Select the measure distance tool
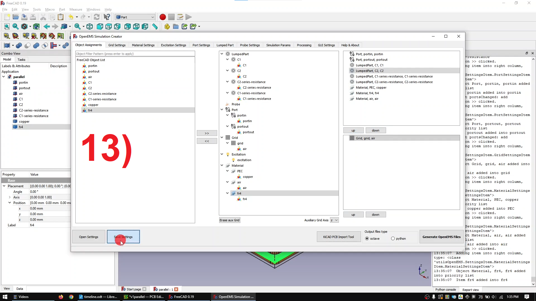536x301 pixels. point(155,26)
